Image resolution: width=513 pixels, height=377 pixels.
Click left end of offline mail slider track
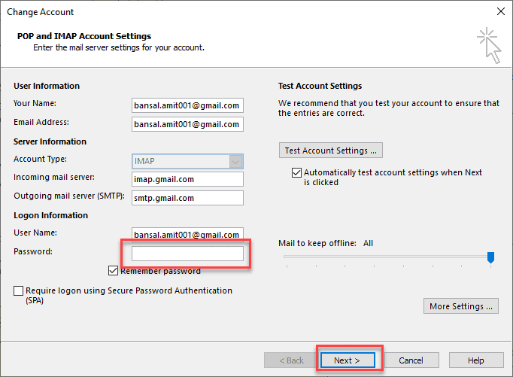pyautogui.click(x=287, y=257)
